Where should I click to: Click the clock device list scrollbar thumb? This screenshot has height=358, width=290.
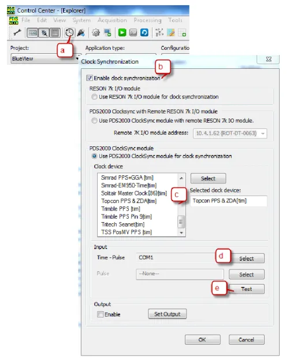pyautogui.click(x=181, y=222)
